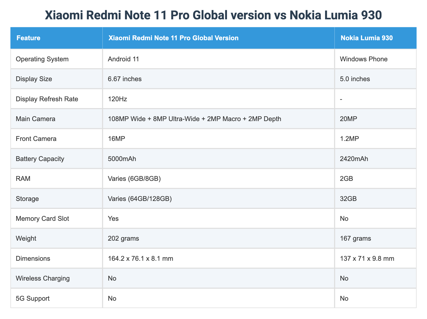Click the Windows Phone cell

click(363, 59)
